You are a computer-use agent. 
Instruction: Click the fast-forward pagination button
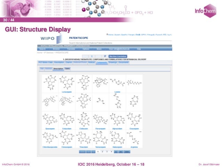pos(121,152)
